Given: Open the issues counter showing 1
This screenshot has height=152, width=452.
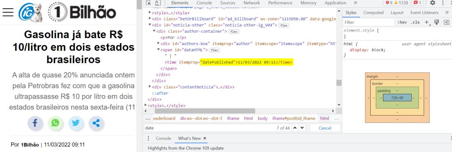Looking at the screenshot, I should click(x=417, y=3).
